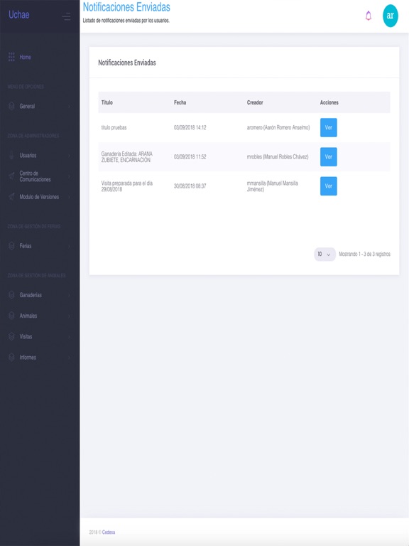The height and width of the screenshot is (546, 409).
Task: Click the Usuarios icon in sidebar
Action: (11, 155)
